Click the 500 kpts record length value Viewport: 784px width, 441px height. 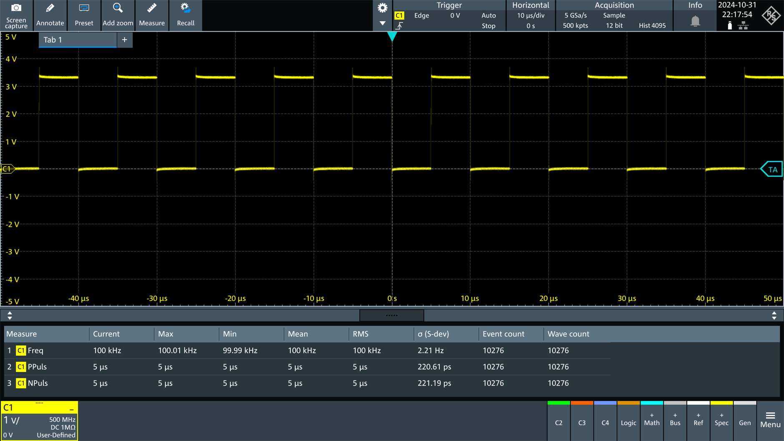[x=575, y=26]
